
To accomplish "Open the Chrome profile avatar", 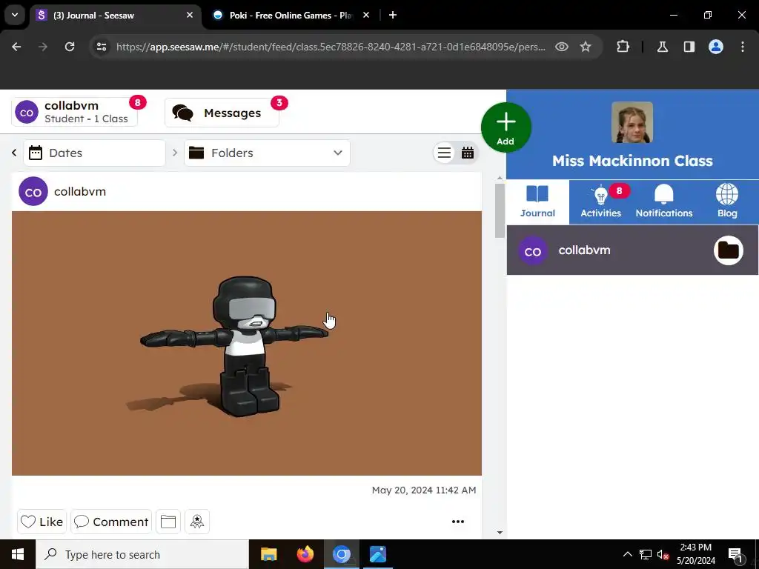I will [716, 47].
